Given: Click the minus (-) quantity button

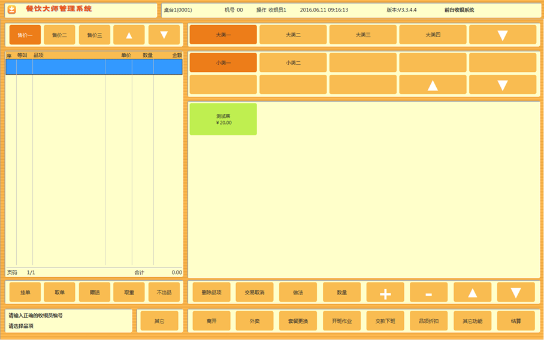Looking at the screenshot, I should 428,293.
